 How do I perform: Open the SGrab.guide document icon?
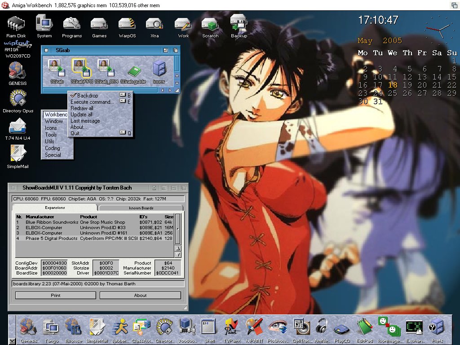pos(133,74)
